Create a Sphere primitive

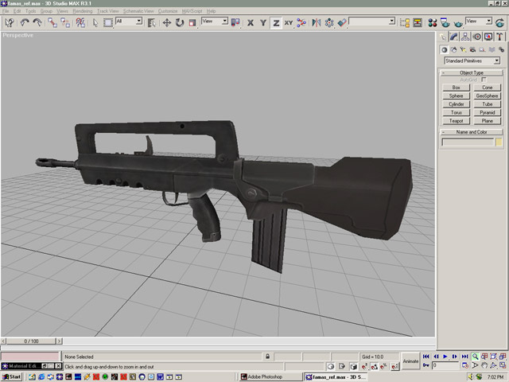[456, 95]
